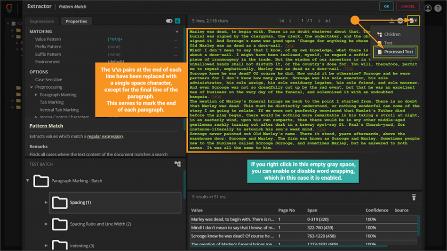The image size is (447, 251).
Task: Open the Prefix Pattern ellipsis editor
Action: [x=176, y=47]
